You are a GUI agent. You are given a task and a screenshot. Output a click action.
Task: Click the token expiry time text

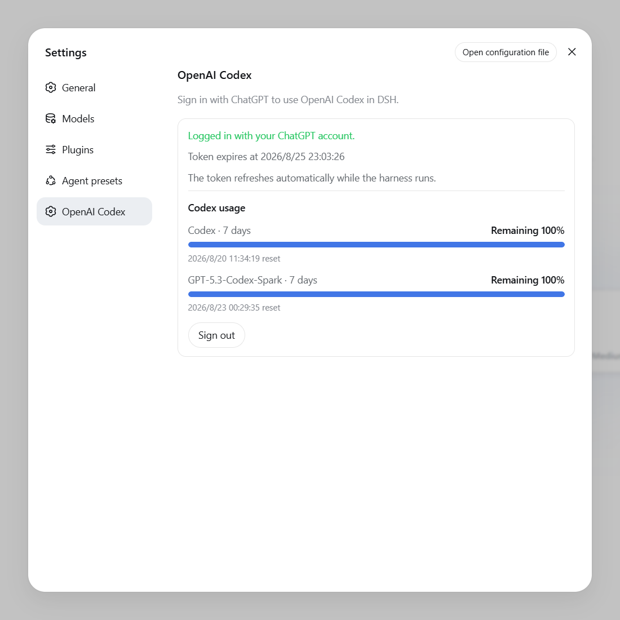(x=266, y=157)
